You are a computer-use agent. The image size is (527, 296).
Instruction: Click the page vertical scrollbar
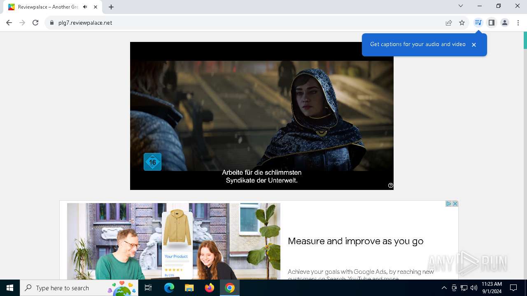tap(525, 155)
